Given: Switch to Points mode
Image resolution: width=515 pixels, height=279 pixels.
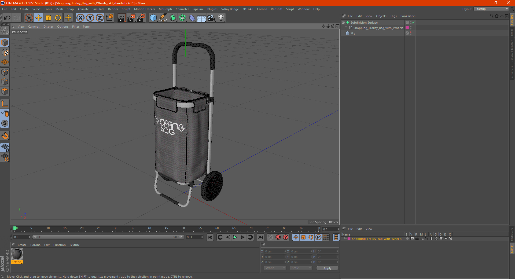Looking at the screenshot, I should point(5,72).
